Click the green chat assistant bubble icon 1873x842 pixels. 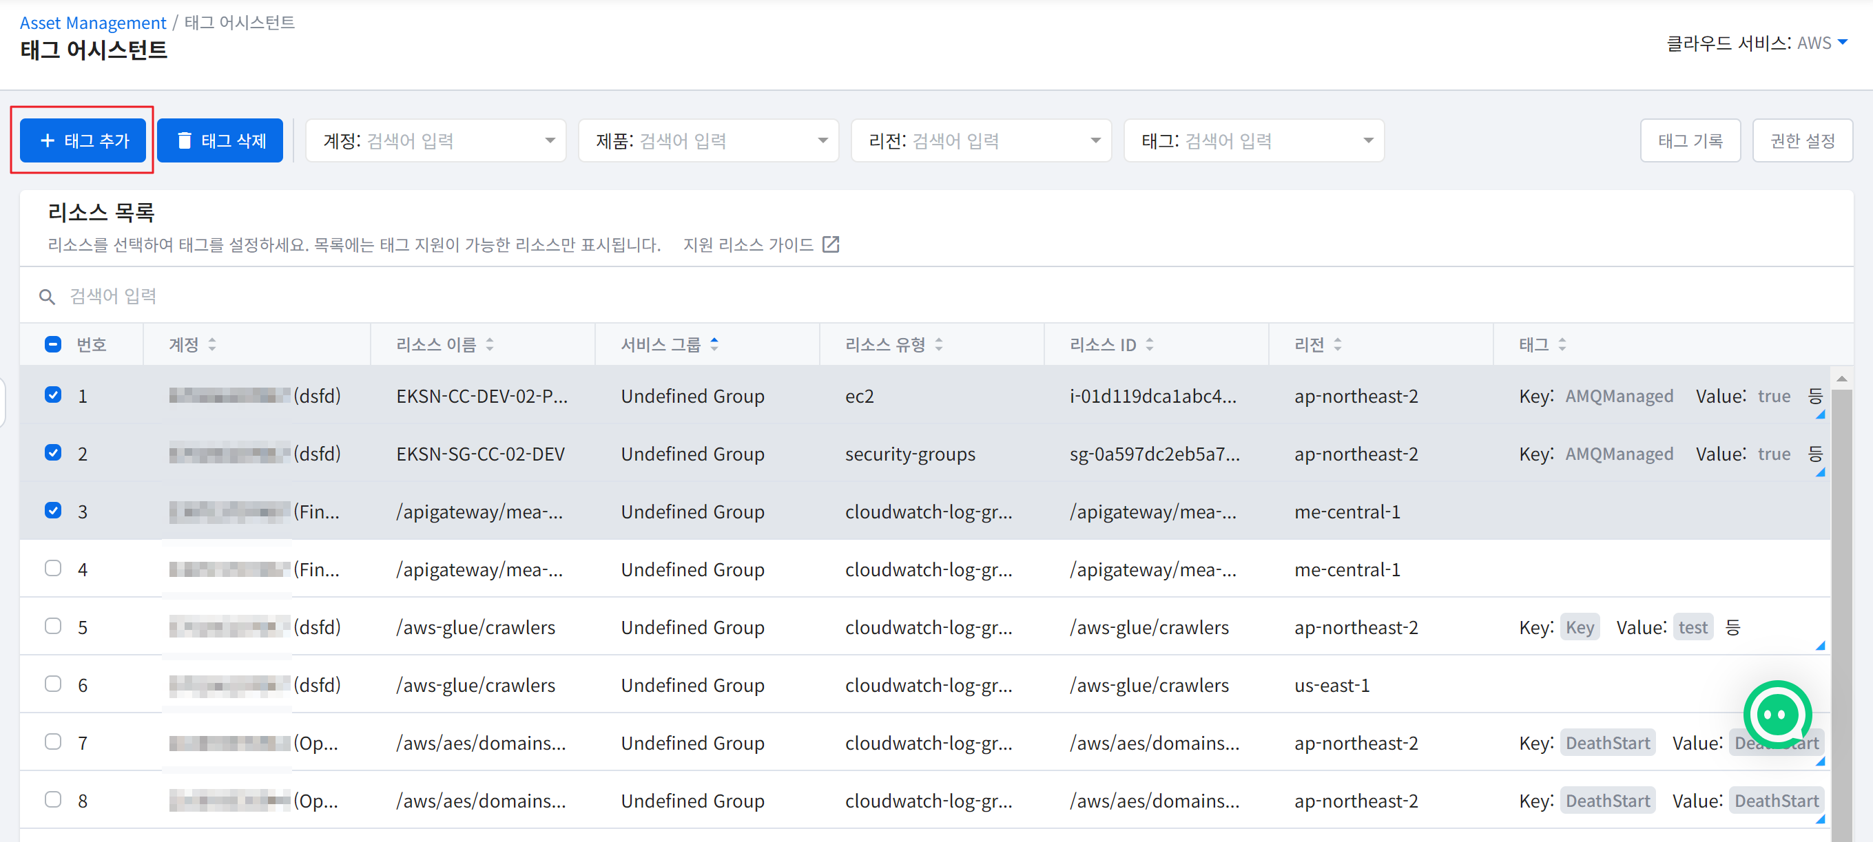coord(1777,713)
